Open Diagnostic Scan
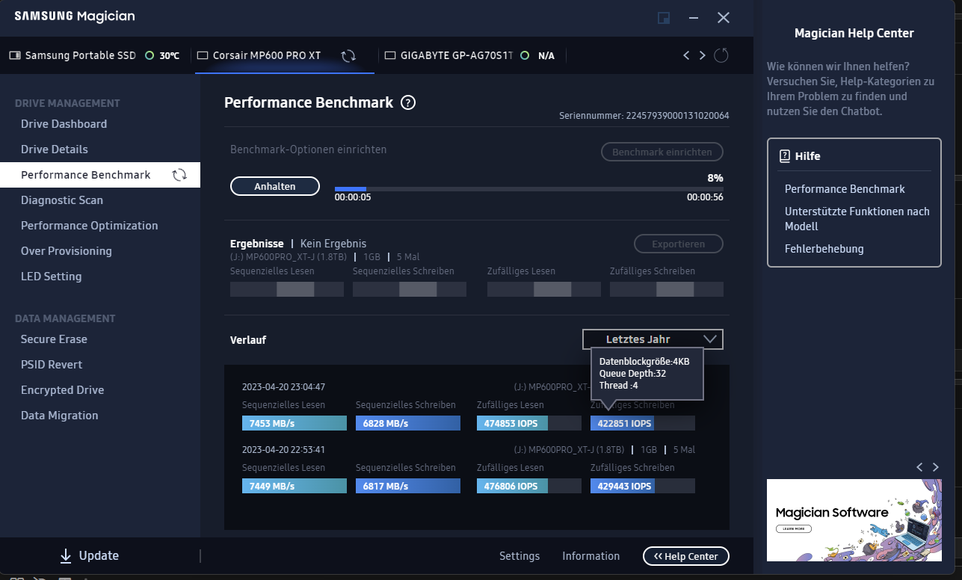This screenshot has width=962, height=580. point(62,200)
